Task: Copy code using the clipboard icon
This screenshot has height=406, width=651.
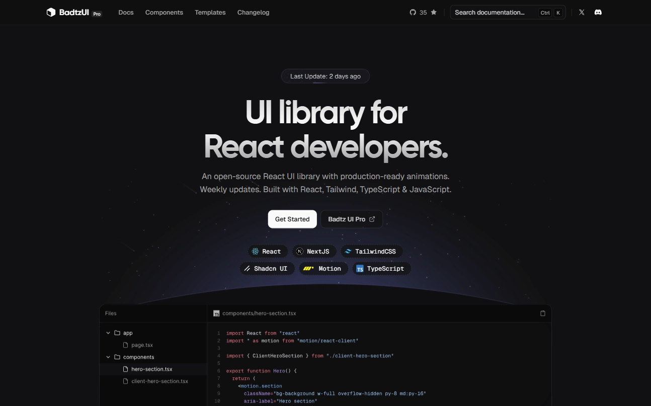Action: (x=543, y=313)
